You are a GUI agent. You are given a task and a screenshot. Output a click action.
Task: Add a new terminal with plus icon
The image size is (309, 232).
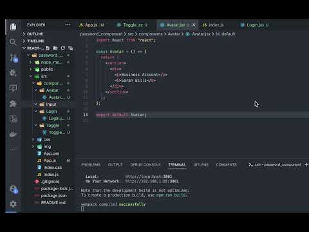tap(306, 164)
